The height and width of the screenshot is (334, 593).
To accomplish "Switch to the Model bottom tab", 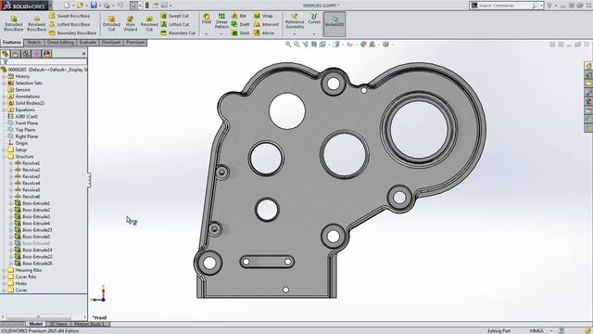I will coord(35,324).
